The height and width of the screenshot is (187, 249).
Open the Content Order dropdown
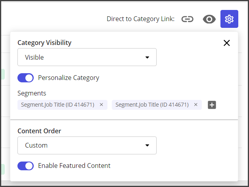click(x=87, y=146)
